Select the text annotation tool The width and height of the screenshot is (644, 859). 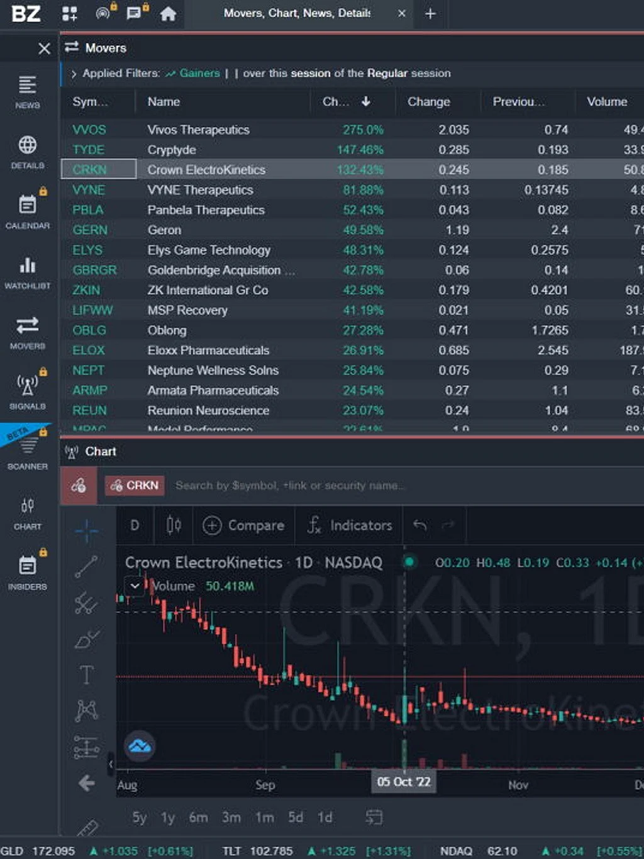point(86,675)
